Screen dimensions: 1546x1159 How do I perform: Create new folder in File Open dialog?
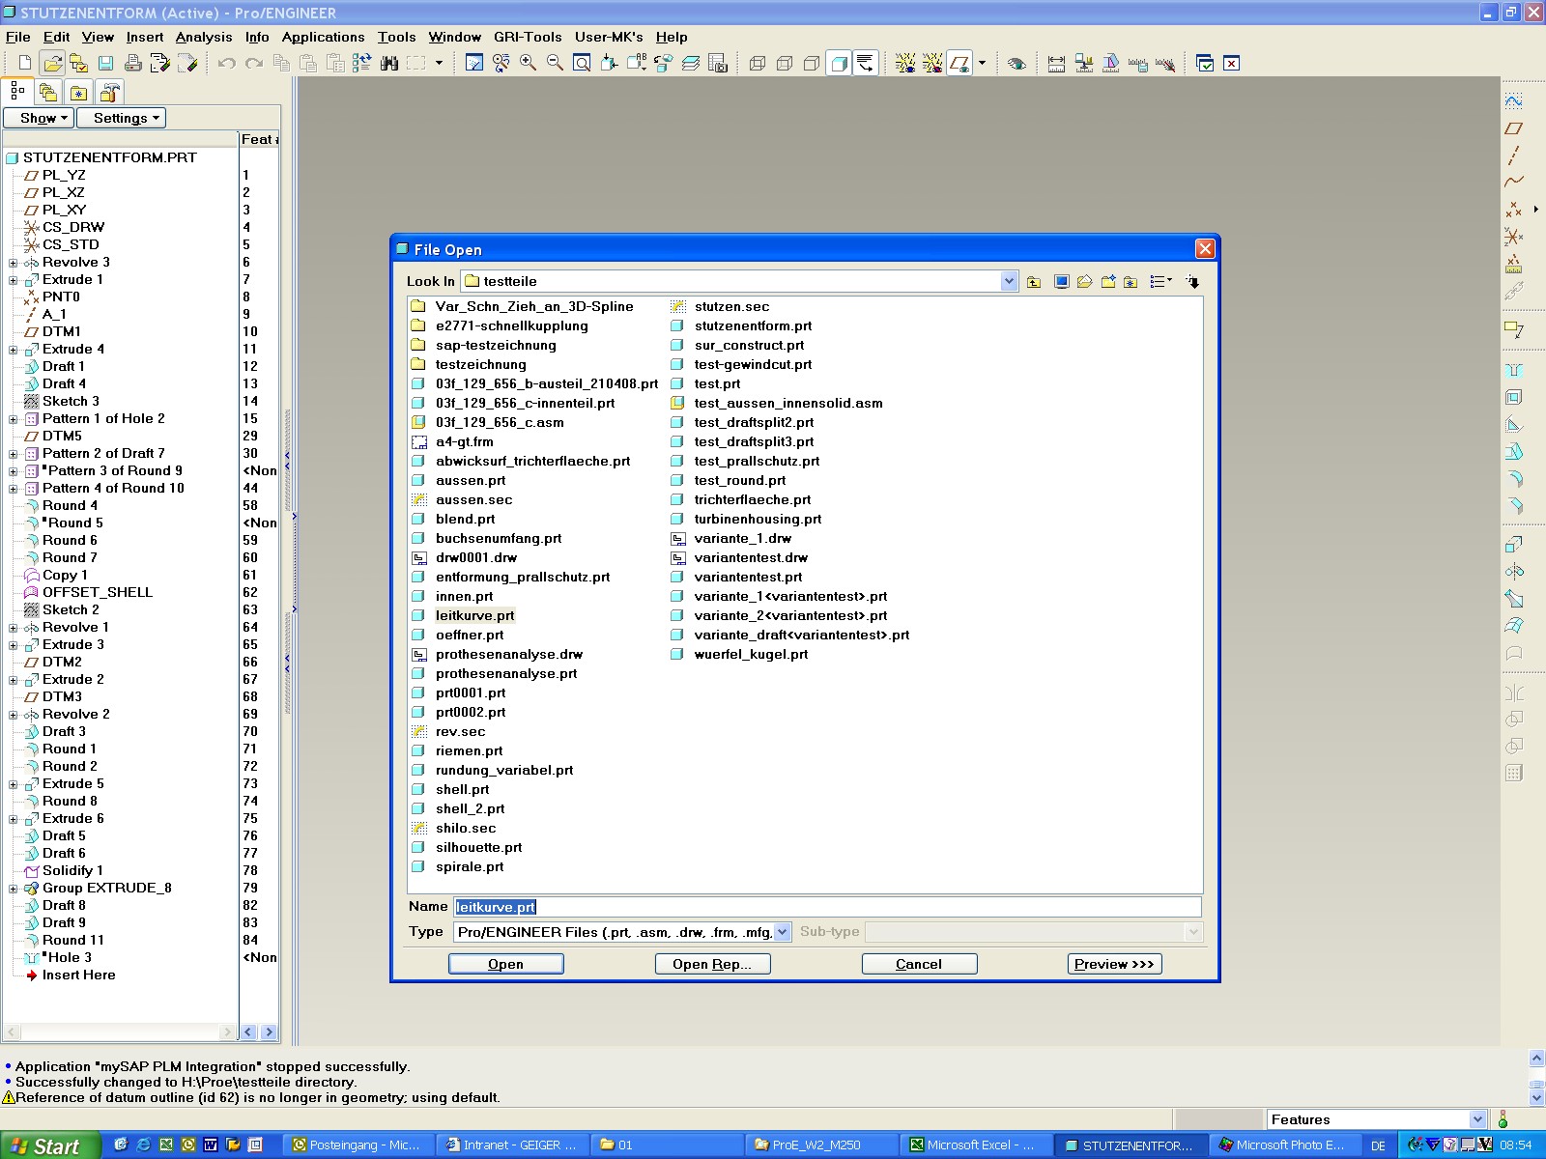[1107, 281]
